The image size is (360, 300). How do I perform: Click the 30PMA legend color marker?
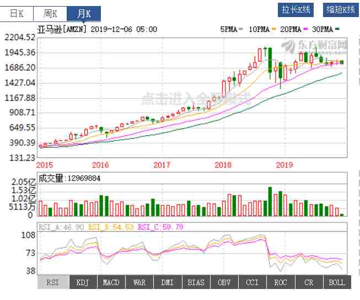[x=337, y=29]
